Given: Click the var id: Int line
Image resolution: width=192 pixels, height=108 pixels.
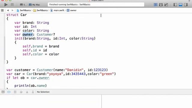Looking at the screenshot, I should point(25,27).
